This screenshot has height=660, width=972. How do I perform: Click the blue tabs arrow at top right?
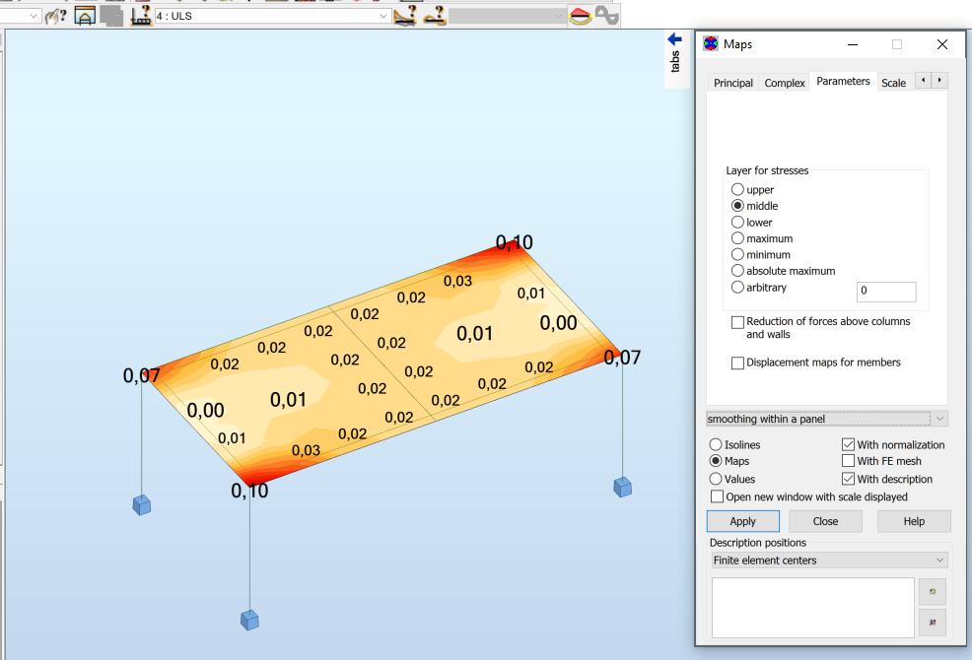tap(673, 37)
